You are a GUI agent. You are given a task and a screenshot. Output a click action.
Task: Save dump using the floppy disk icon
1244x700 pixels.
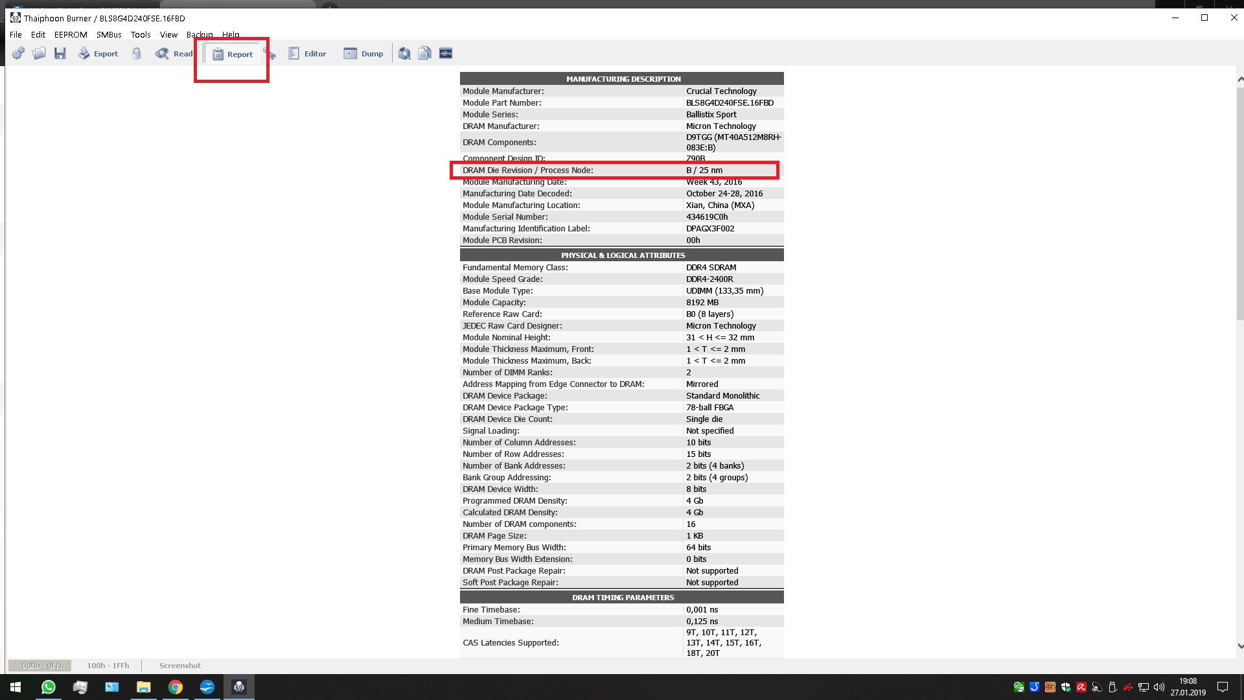[60, 54]
